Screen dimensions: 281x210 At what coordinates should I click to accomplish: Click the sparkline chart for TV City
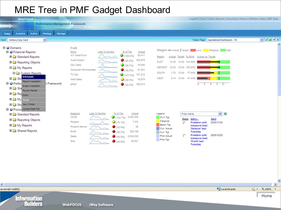coord(108,75)
